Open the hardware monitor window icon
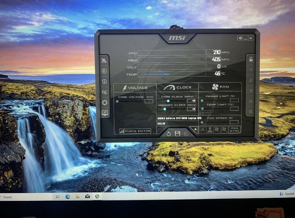295x218 pixels. [105, 113]
